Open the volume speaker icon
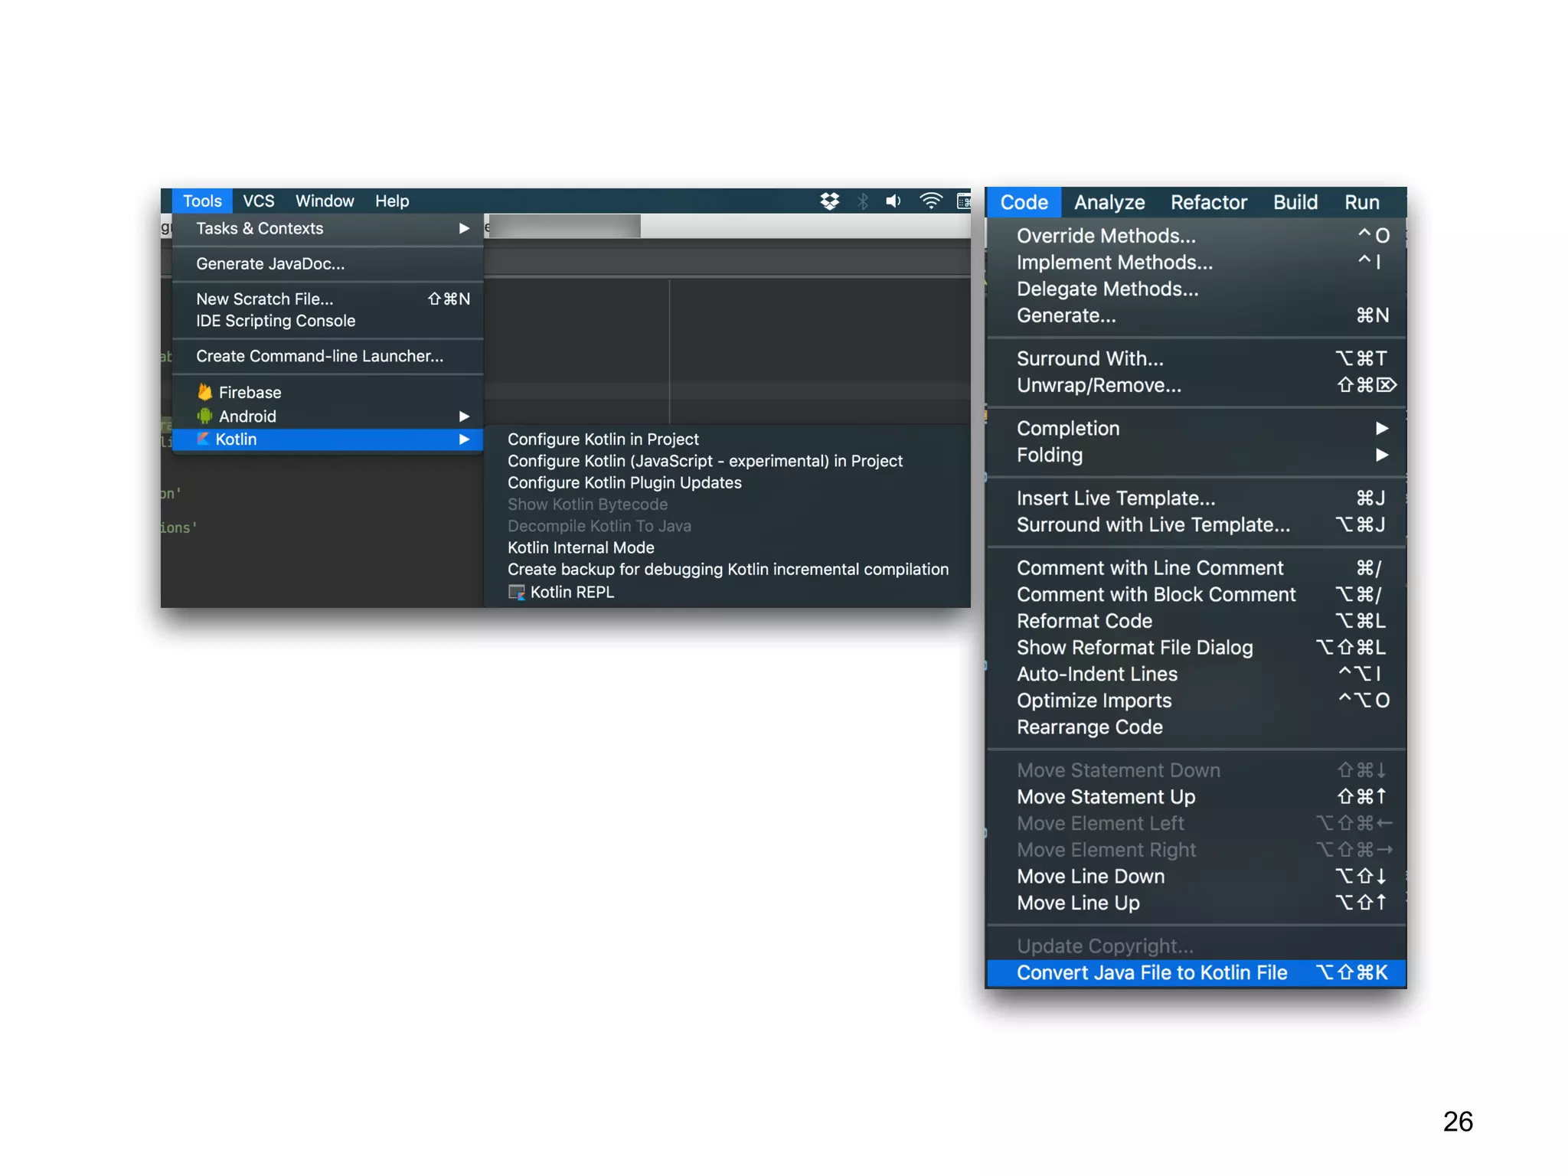Image resolution: width=1568 pixels, height=1176 pixels. coord(893,201)
